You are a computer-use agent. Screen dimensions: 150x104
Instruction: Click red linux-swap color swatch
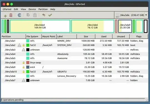coord(28,63)
